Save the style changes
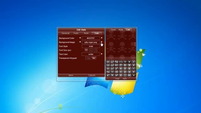 click(x=71, y=75)
